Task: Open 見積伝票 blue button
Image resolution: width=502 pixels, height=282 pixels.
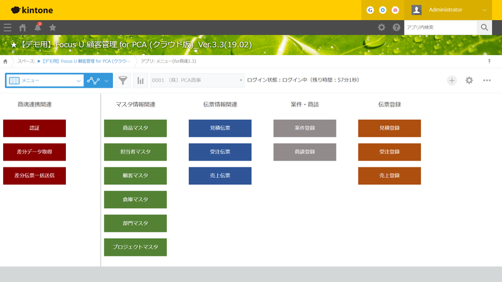Action: 220,128
